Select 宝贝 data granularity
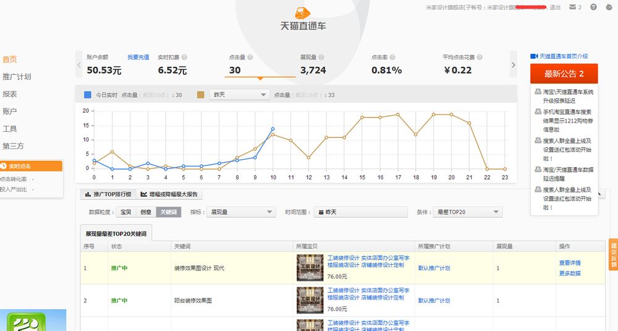618x331 pixels. tap(125, 212)
